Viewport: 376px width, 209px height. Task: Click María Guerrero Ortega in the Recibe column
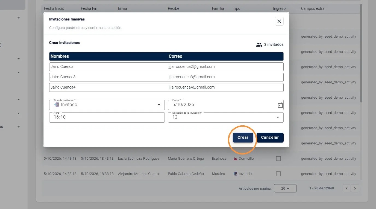[x=186, y=159]
